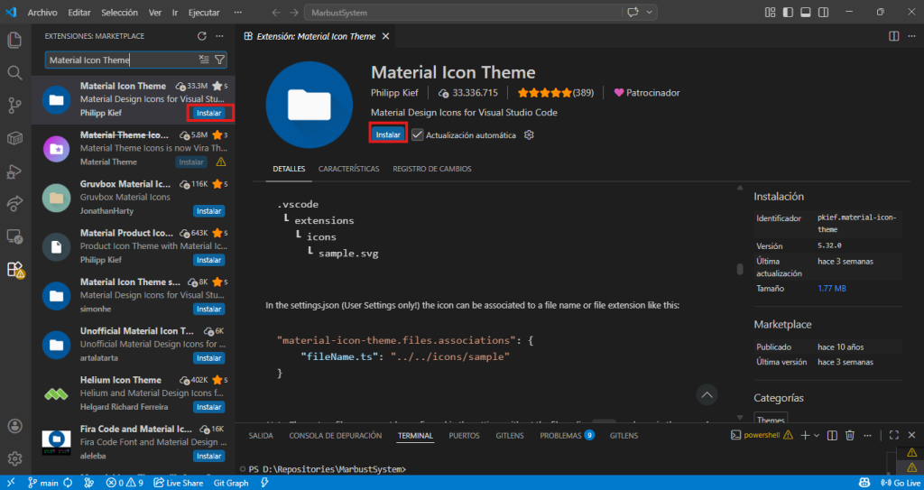Click the scroll to top arrow button
Image resolution: width=924 pixels, height=490 pixels.
tap(707, 393)
